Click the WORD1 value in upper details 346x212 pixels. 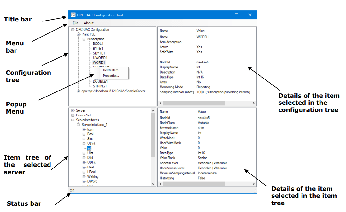(202, 37)
